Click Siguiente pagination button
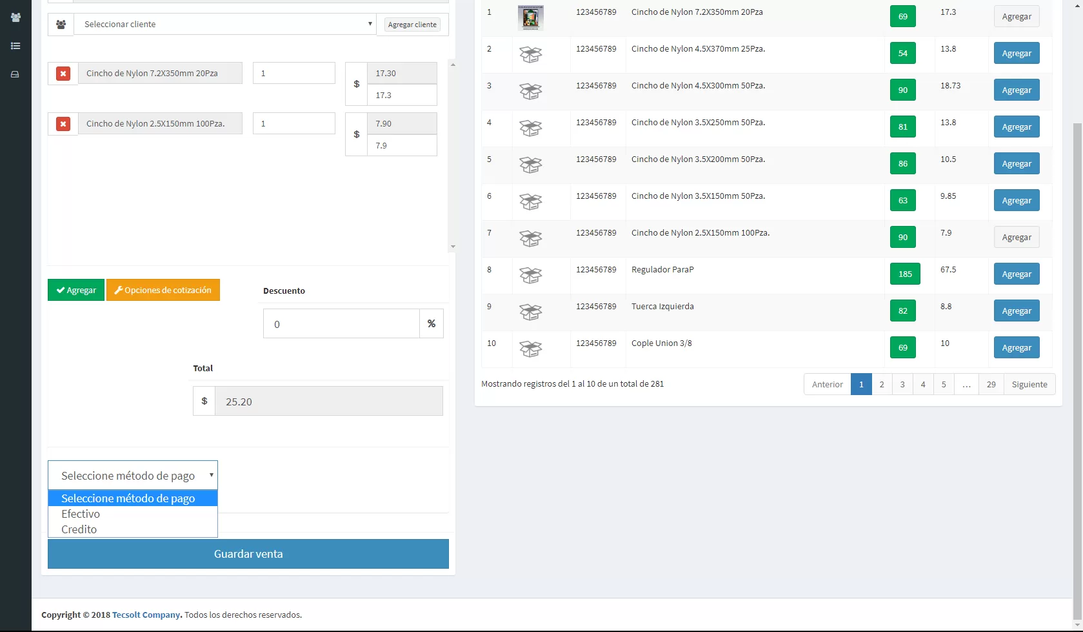 click(x=1029, y=384)
